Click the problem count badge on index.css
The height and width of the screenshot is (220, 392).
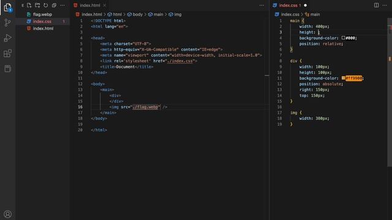64,21
